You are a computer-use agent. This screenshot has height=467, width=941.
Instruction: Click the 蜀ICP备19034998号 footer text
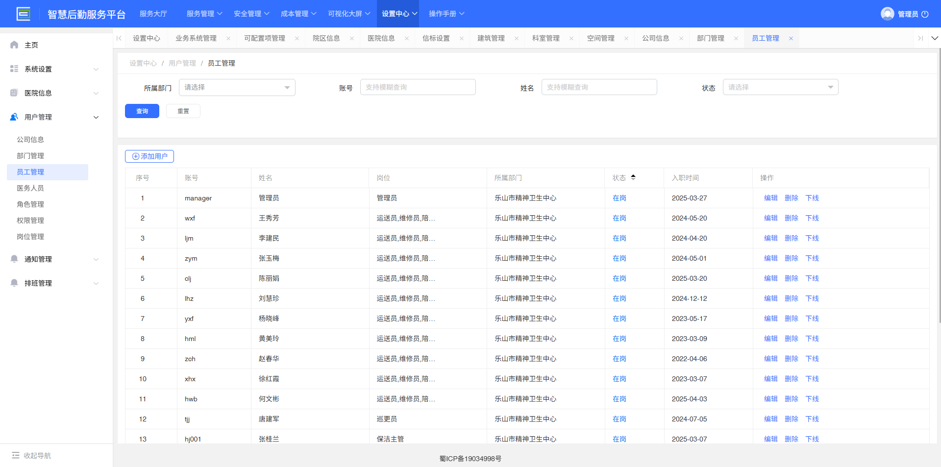tap(470, 459)
